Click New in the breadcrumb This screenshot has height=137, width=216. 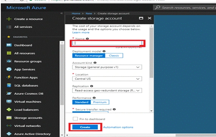pos(89,14)
